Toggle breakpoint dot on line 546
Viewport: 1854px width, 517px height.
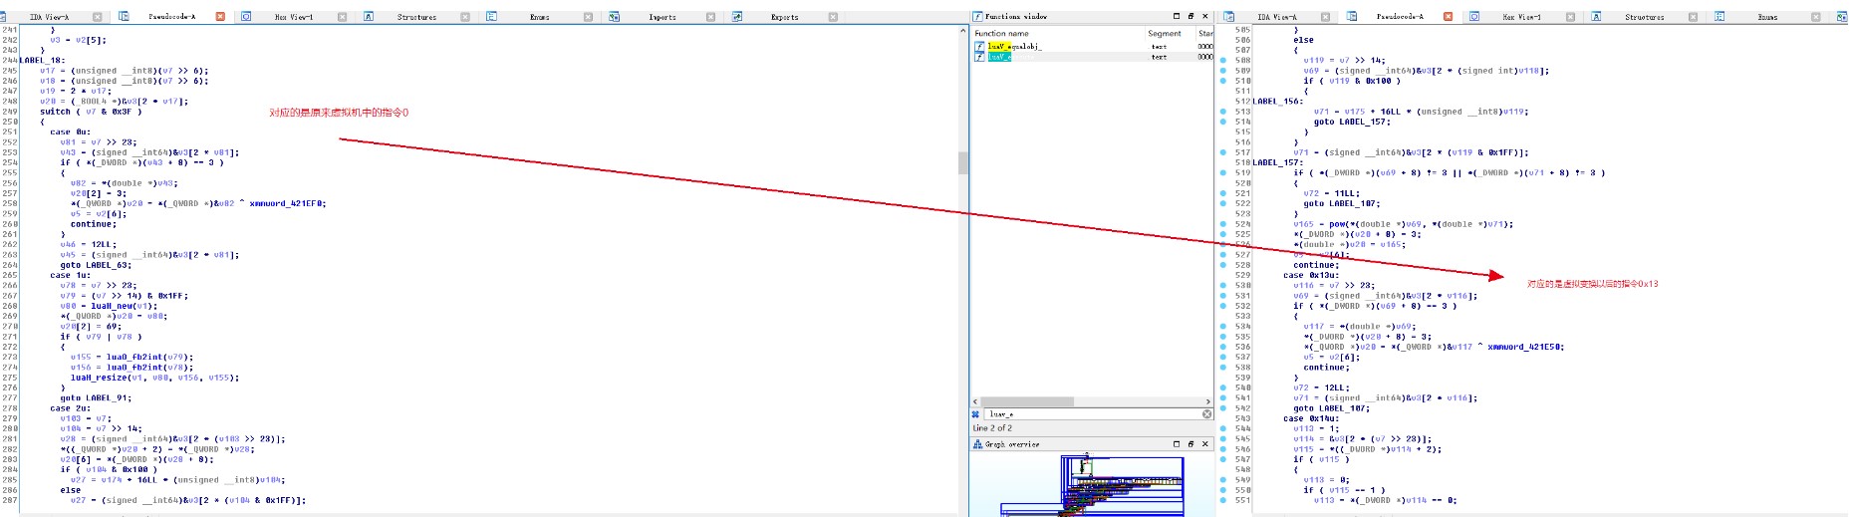pos(1223,449)
